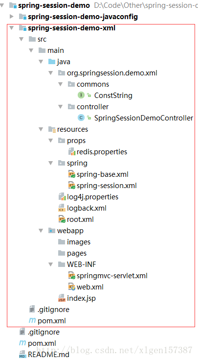The image size is (198, 360).
Task: Click the root.xml Spring config icon
Action: [62, 219]
